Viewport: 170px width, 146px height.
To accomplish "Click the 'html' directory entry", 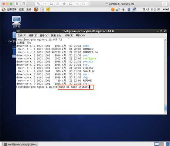I will 86,65.
